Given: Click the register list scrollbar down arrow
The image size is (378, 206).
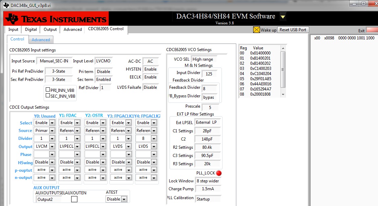Looking at the screenshot, I should [x=283, y=95].
